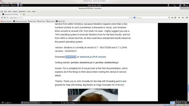Image resolution: width=189 pixels, height=106 pixels.
Task: Open the Most Visited bookmarks dropdown
Action: pos(6,21)
